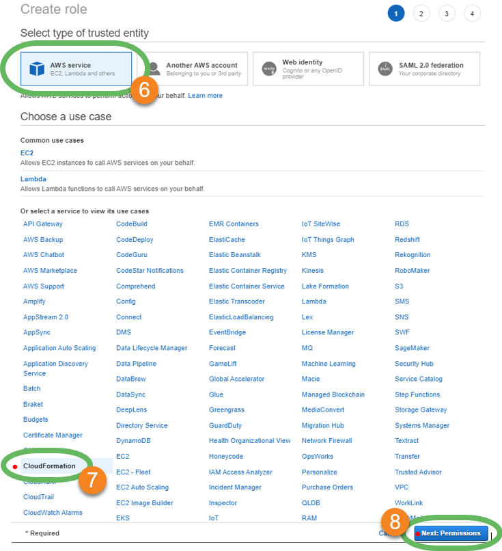Image resolution: width=502 pixels, height=551 pixels.
Task: Jump to wizard step 3 circle
Action: (447, 14)
